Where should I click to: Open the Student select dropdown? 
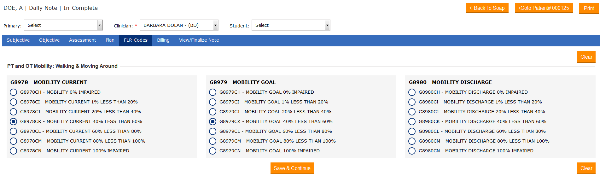point(291,25)
